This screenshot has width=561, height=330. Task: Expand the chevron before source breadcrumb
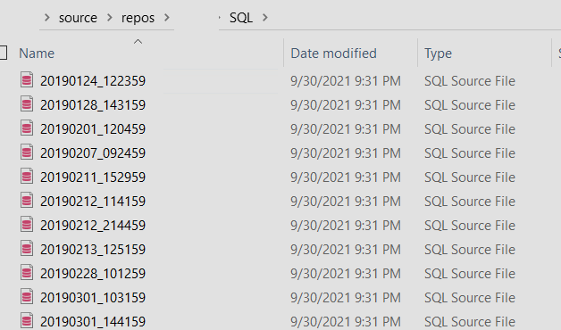tap(46, 18)
